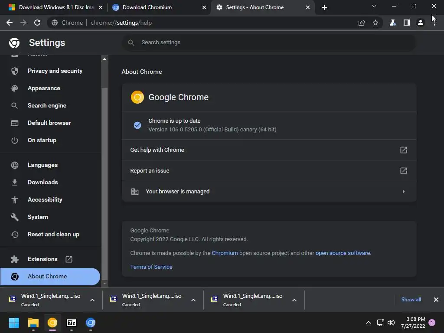Click the up to date checkmark icon
The image size is (444, 333).
[137, 125]
